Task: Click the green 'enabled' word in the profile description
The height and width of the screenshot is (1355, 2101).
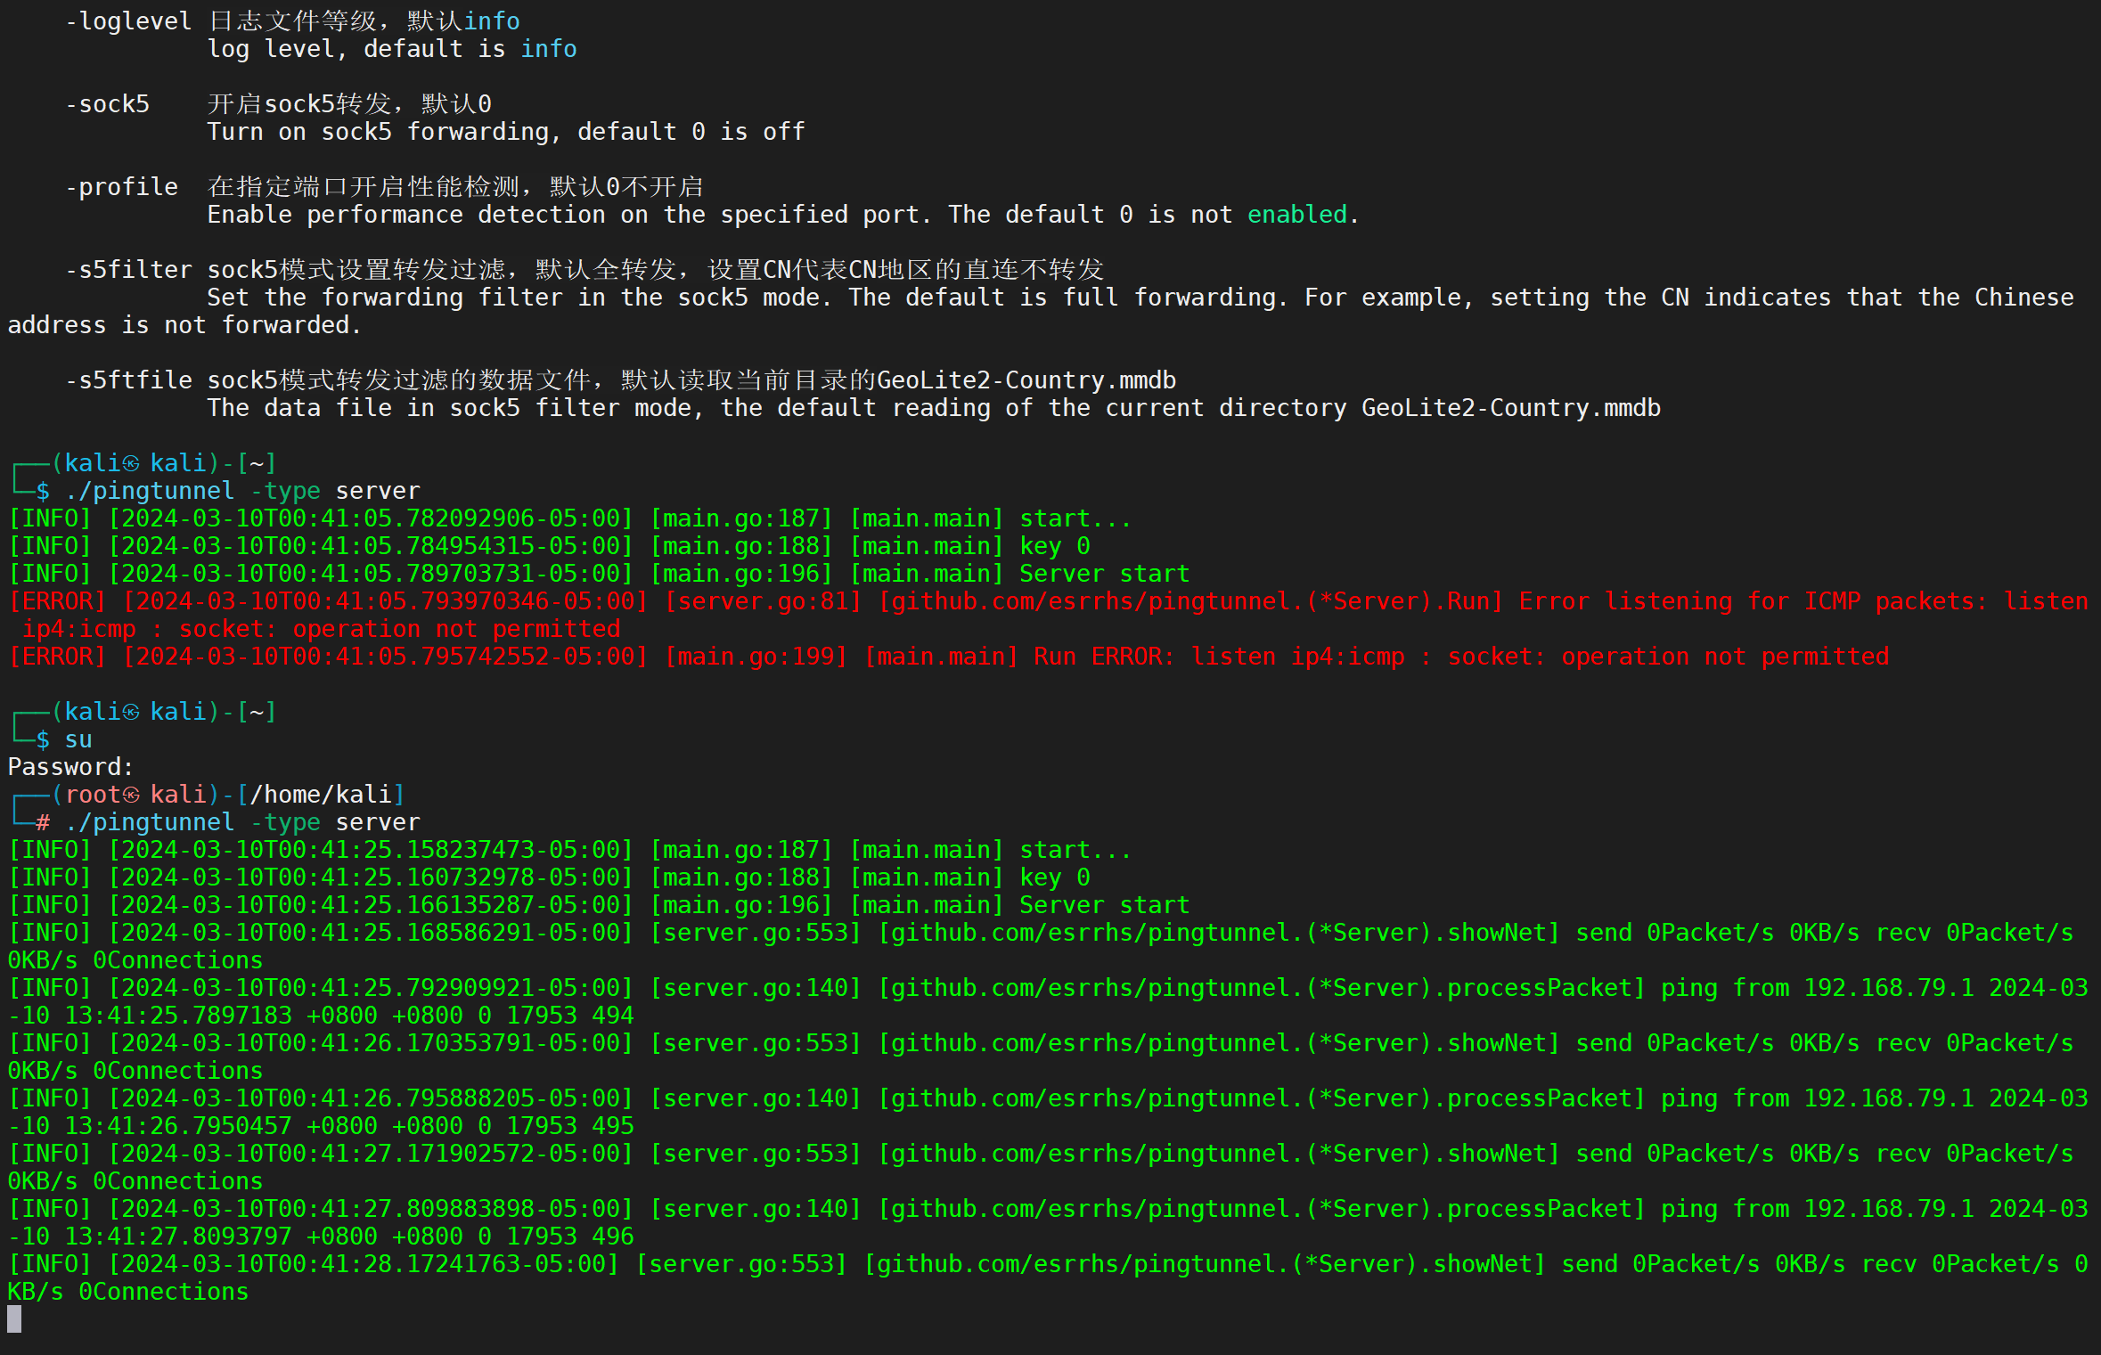Action: 1296,215
